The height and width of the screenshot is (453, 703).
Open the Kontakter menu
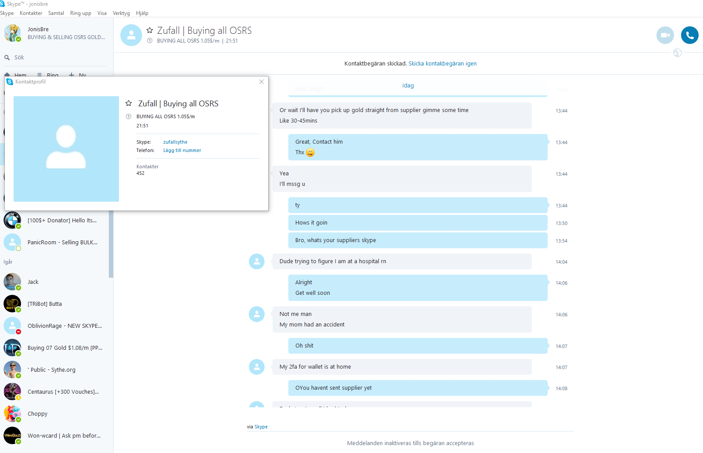click(x=31, y=13)
